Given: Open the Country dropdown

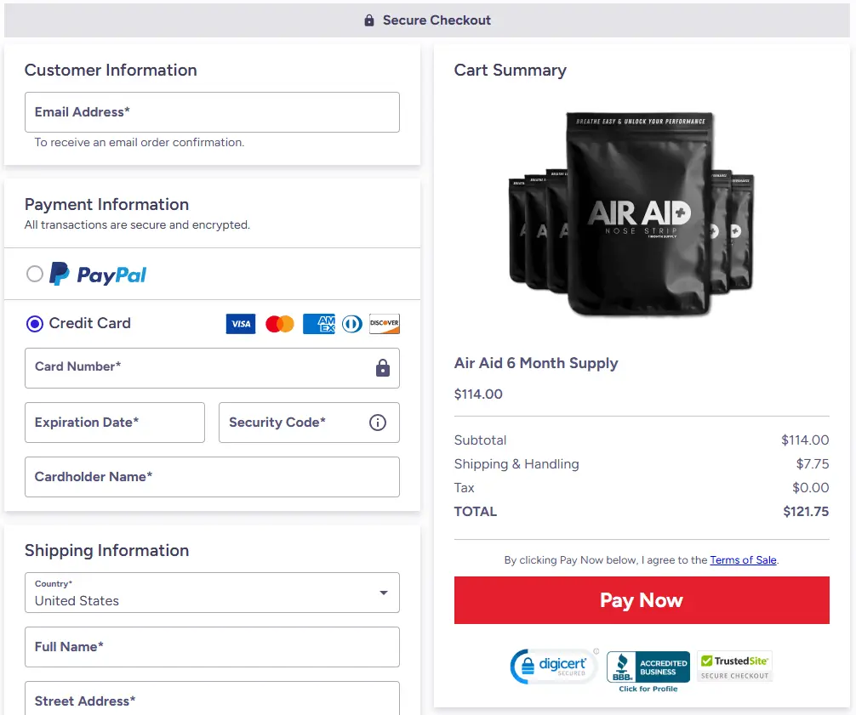Looking at the screenshot, I should 212,593.
